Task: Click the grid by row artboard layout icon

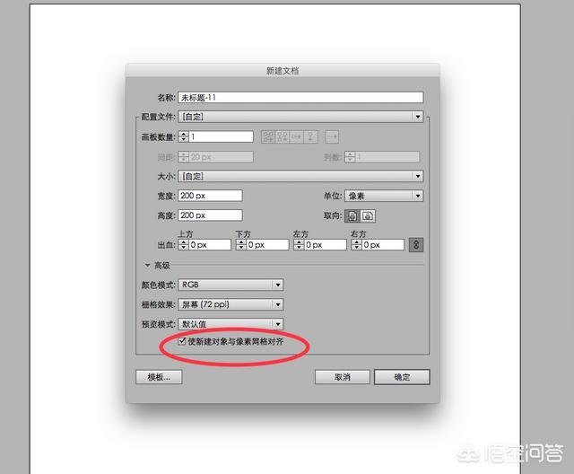Action: [268, 137]
